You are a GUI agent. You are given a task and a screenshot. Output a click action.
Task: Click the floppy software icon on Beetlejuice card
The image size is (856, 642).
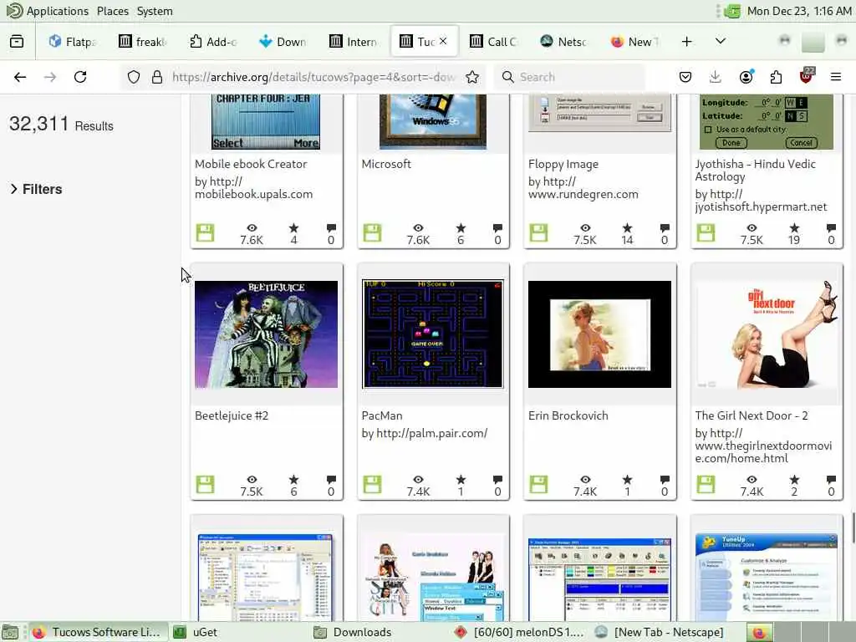point(206,485)
